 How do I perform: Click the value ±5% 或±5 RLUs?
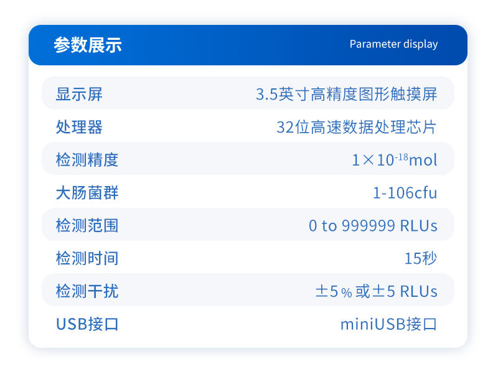coord(377,291)
